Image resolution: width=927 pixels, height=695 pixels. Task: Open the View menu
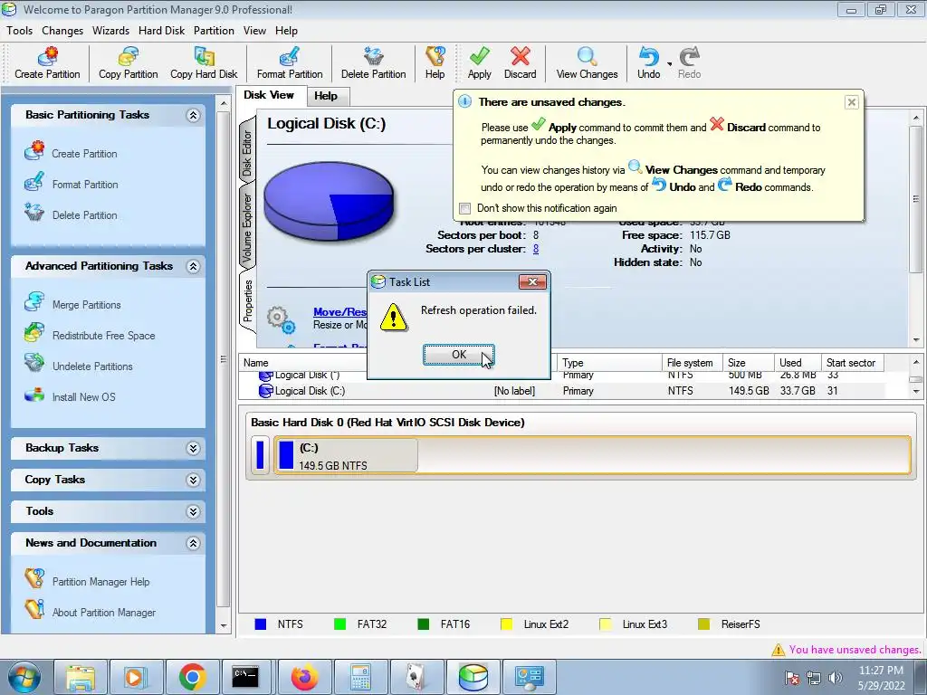254,31
